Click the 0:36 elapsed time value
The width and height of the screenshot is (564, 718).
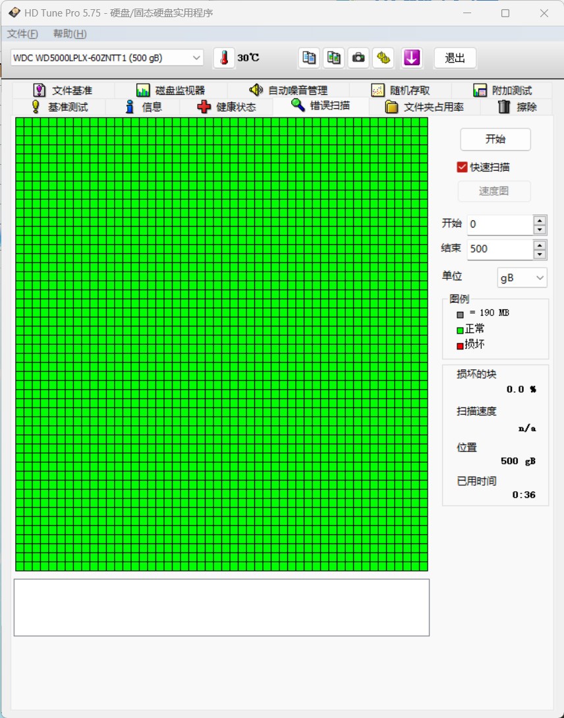coord(524,494)
